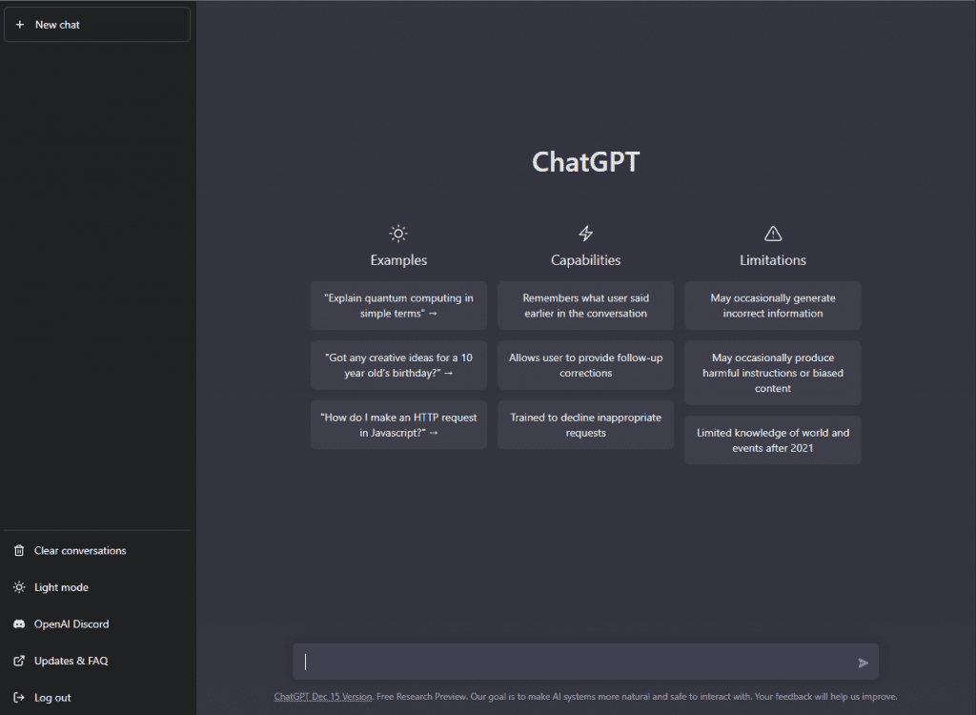Screen dimensions: 976x715
Task: Click the sun icon above Examples
Action: (x=398, y=234)
